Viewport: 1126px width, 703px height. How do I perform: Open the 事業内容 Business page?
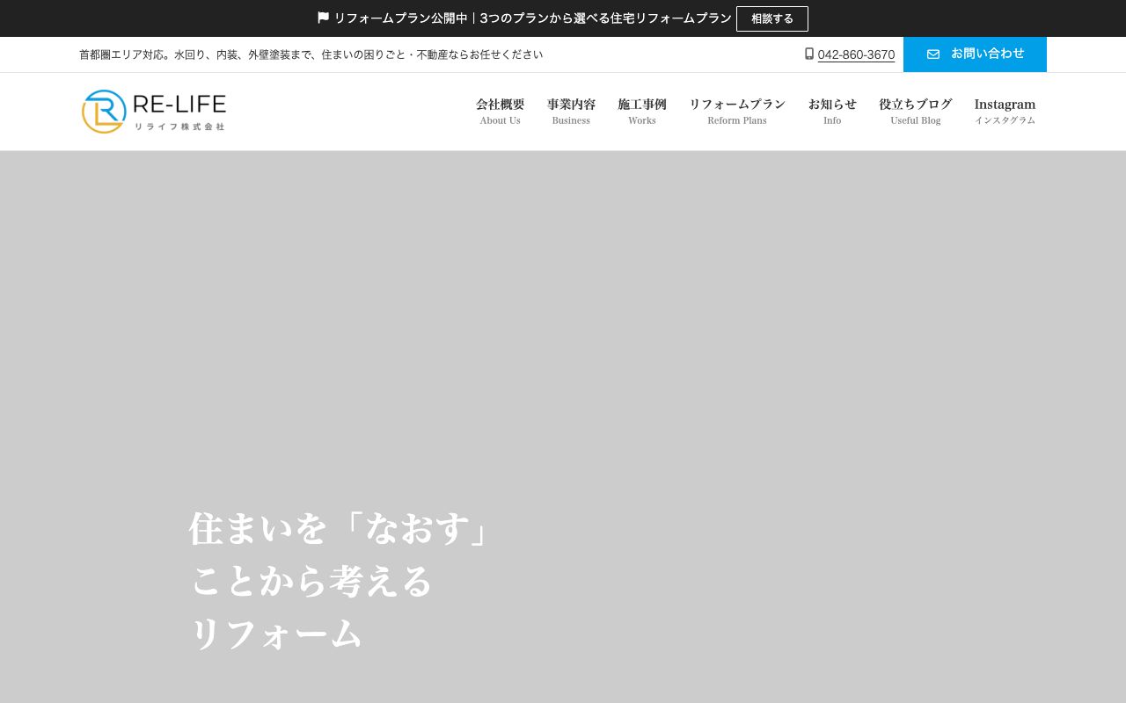(571, 111)
